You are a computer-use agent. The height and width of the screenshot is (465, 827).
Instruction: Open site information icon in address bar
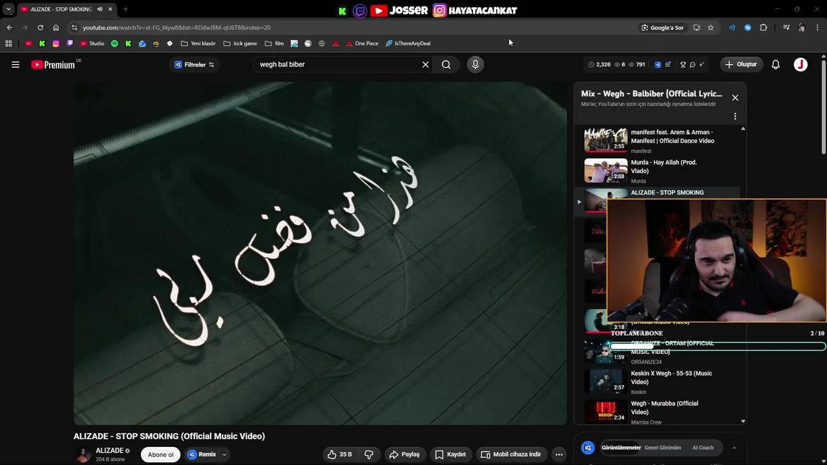click(74, 28)
